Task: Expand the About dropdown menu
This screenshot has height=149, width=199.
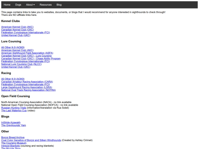Action: point(30,5)
